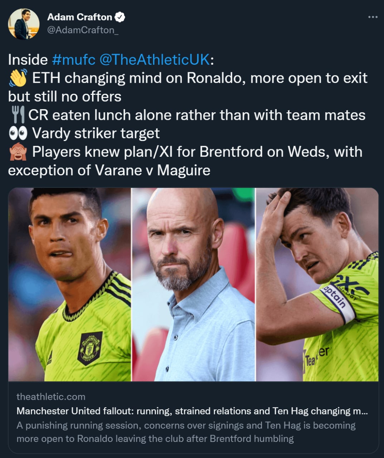Click the article description about punishing running session
The image size is (384, 458).
tap(186, 432)
